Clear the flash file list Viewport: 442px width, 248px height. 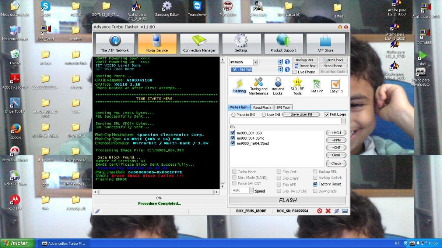click(x=336, y=155)
